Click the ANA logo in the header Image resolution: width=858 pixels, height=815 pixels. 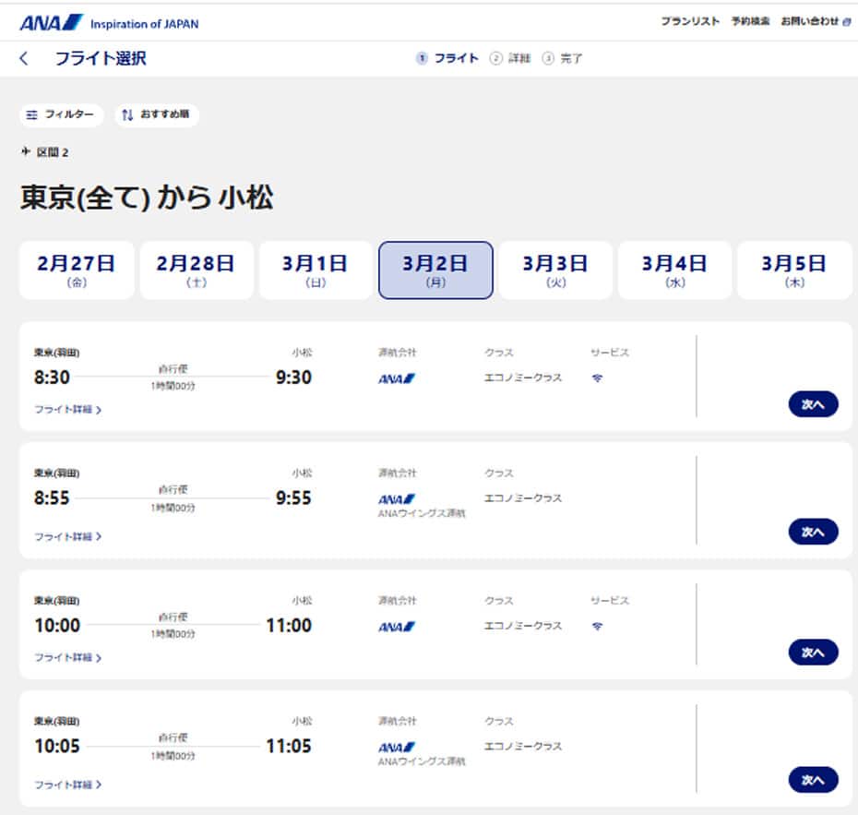pos(51,22)
